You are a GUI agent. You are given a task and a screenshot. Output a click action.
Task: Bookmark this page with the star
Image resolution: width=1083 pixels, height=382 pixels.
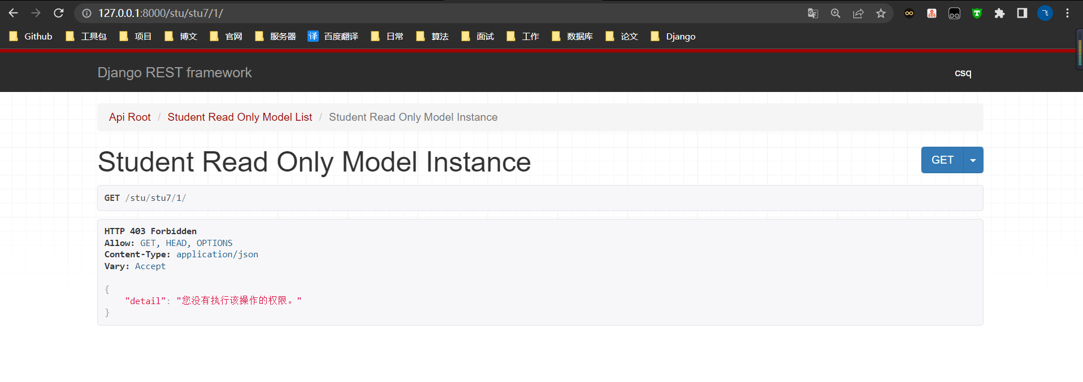[x=881, y=13]
